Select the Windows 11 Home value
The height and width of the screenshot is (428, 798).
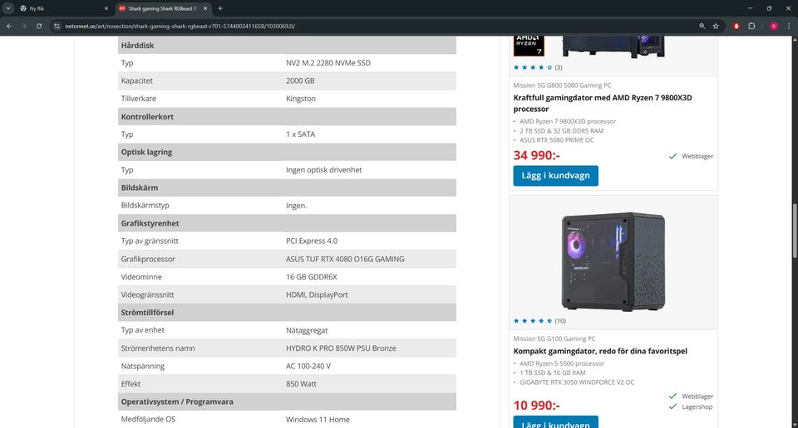[x=318, y=420]
